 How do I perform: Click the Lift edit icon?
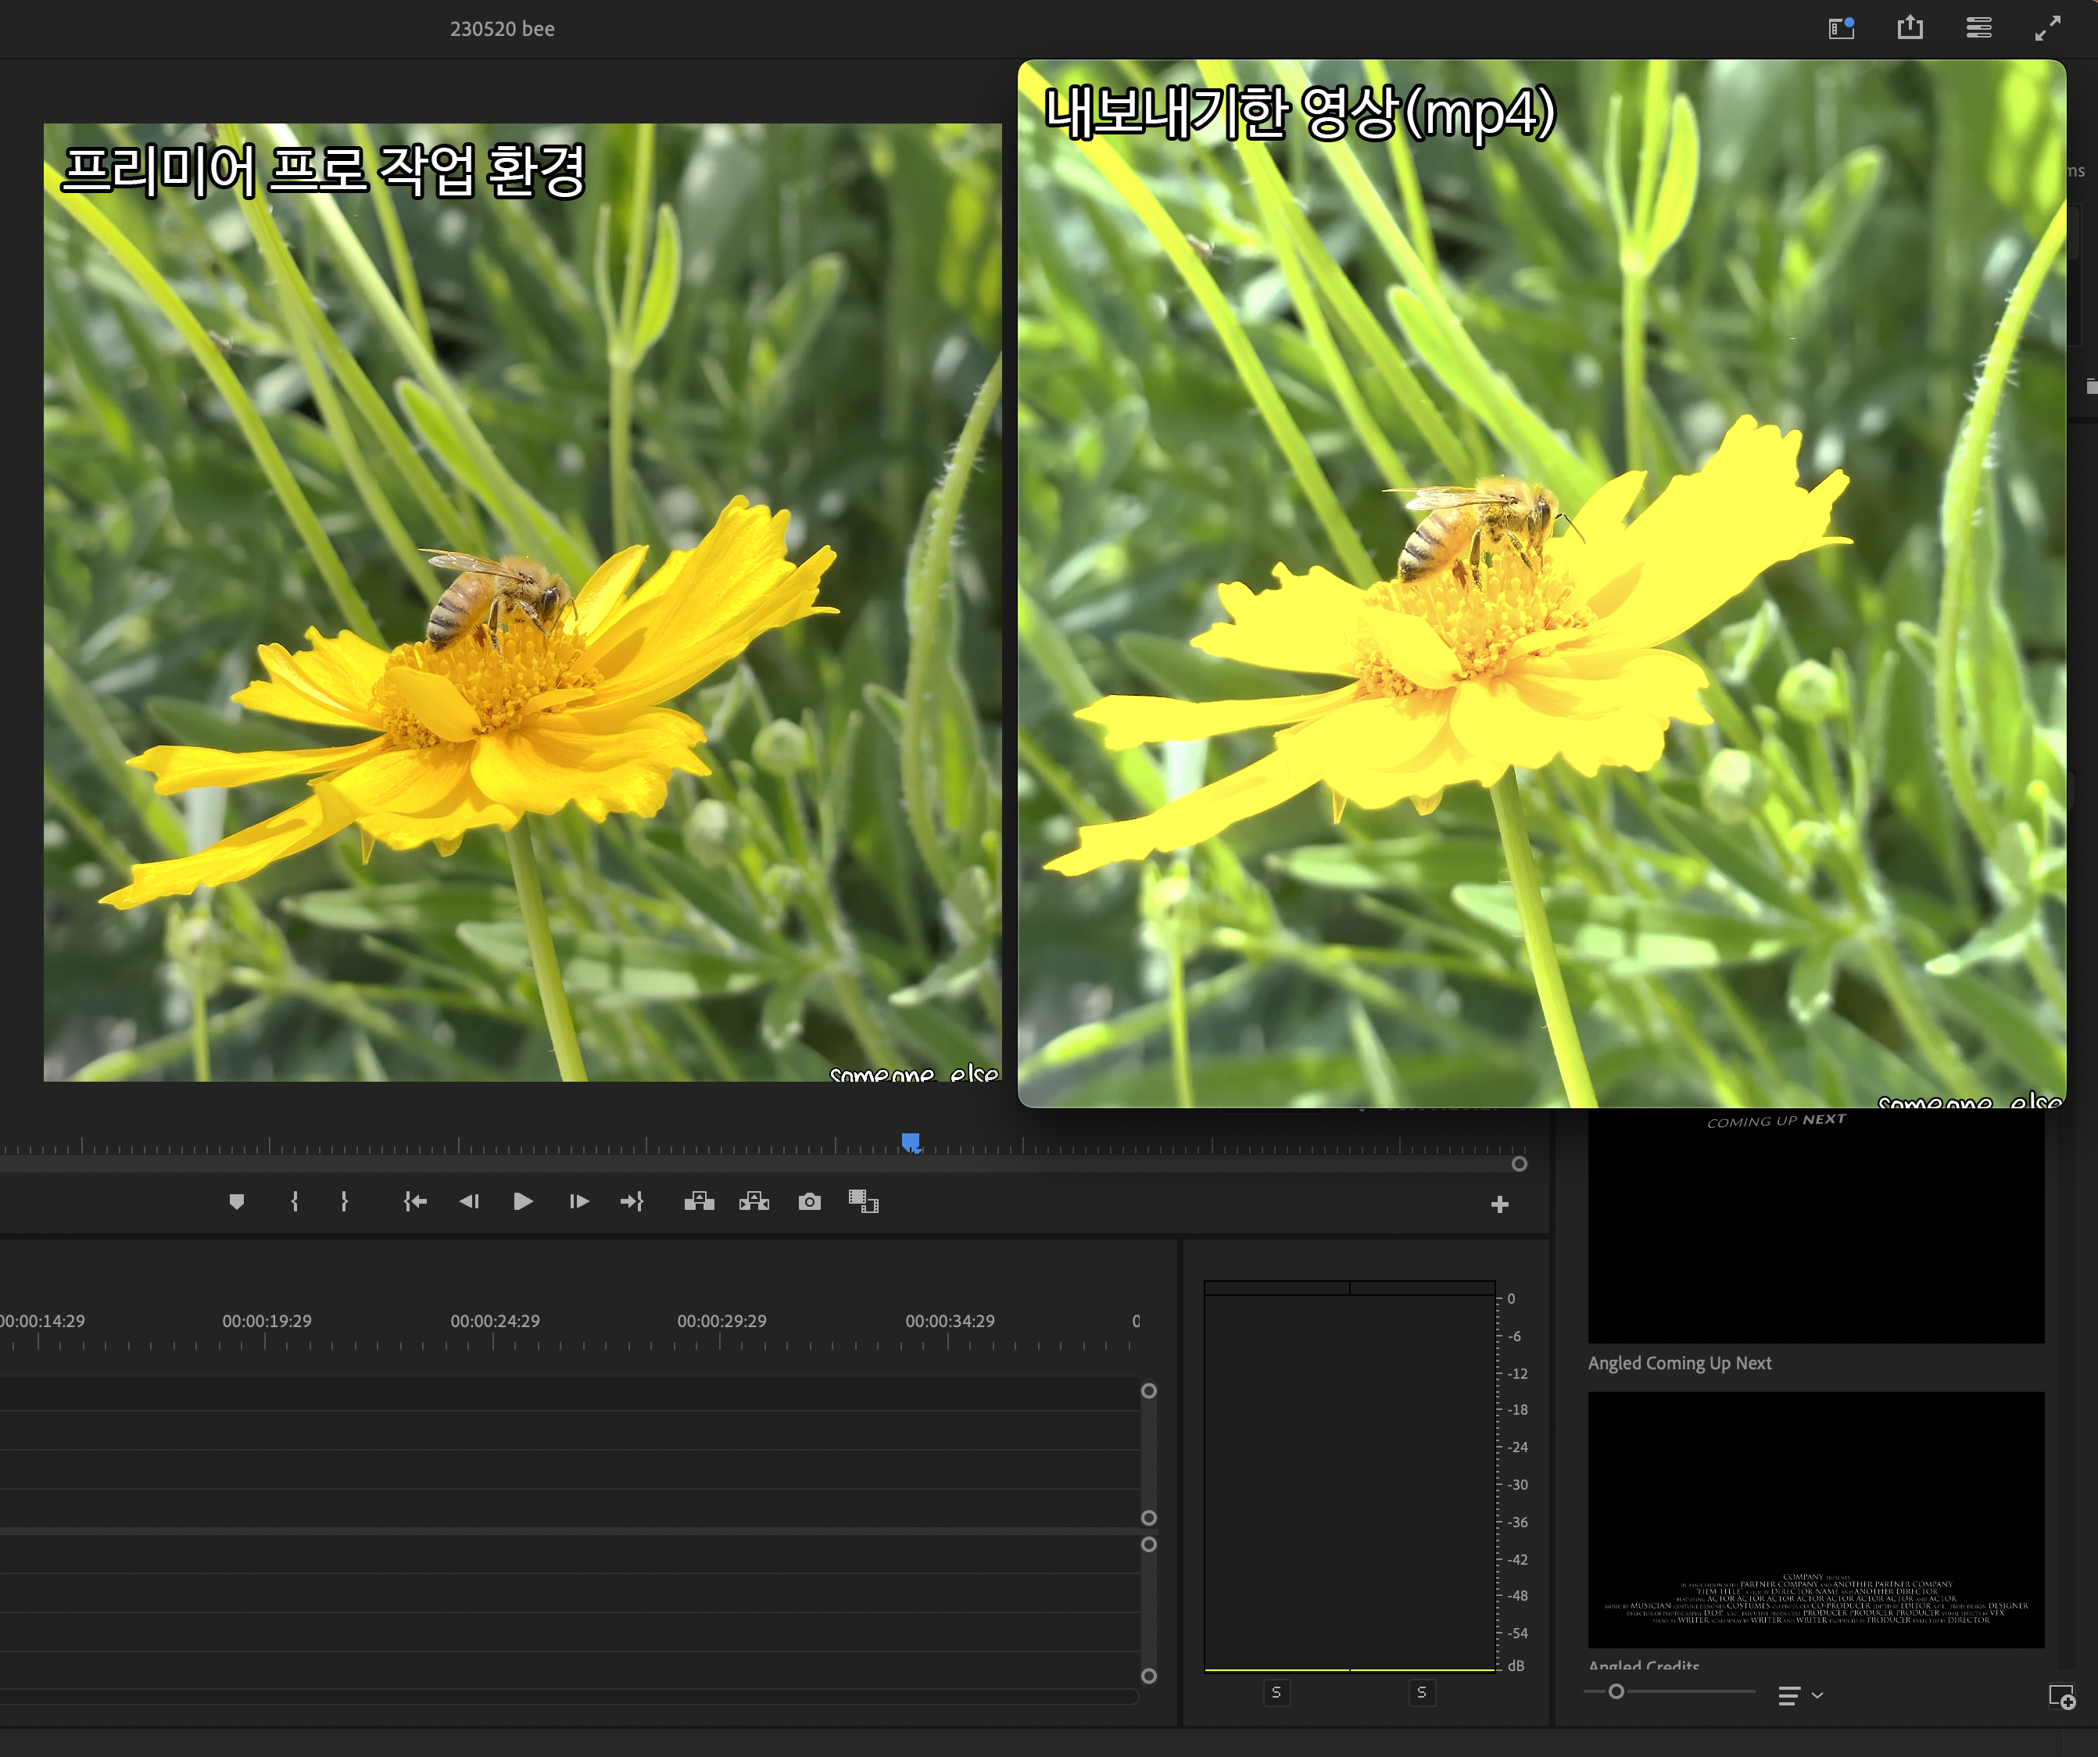pyautogui.click(x=700, y=1201)
